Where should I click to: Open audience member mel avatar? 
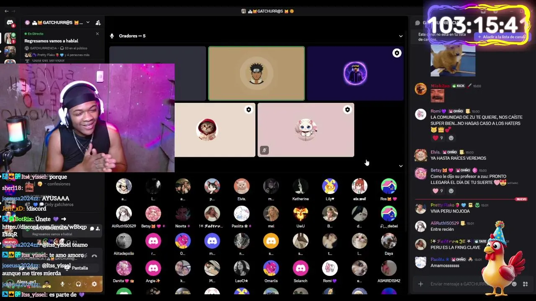(271, 214)
